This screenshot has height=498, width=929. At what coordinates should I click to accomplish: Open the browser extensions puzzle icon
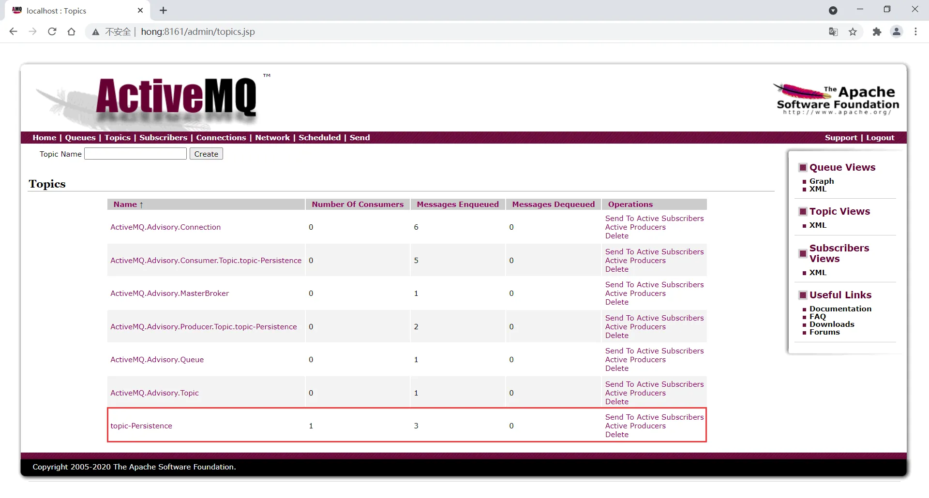[x=877, y=32]
